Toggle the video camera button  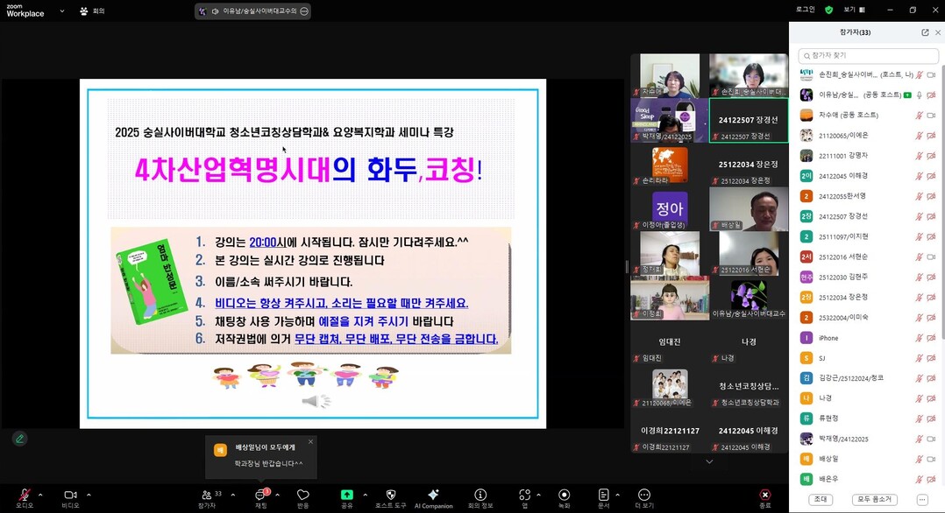(70, 495)
